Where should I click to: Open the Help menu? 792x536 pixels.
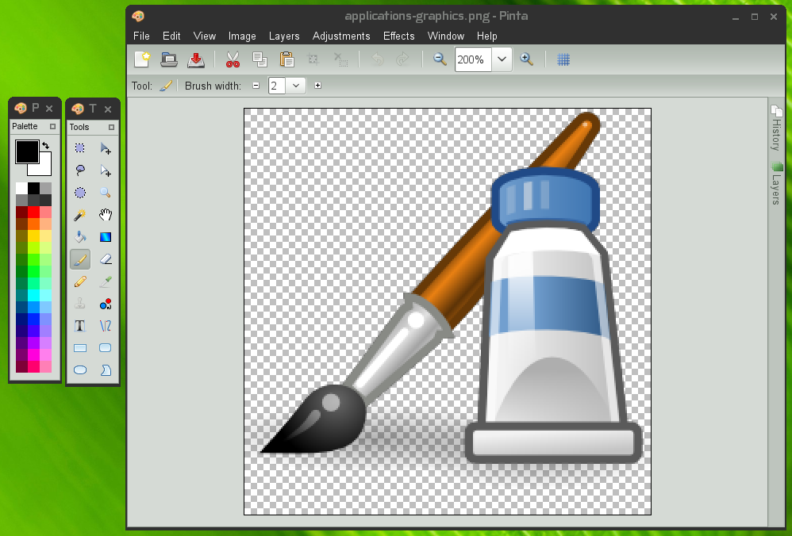tap(487, 36)
